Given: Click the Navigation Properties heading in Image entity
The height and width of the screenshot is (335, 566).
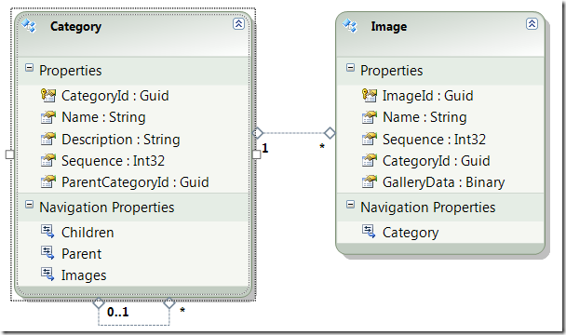Looking at the screenshot, I should (x=427, y=208).
